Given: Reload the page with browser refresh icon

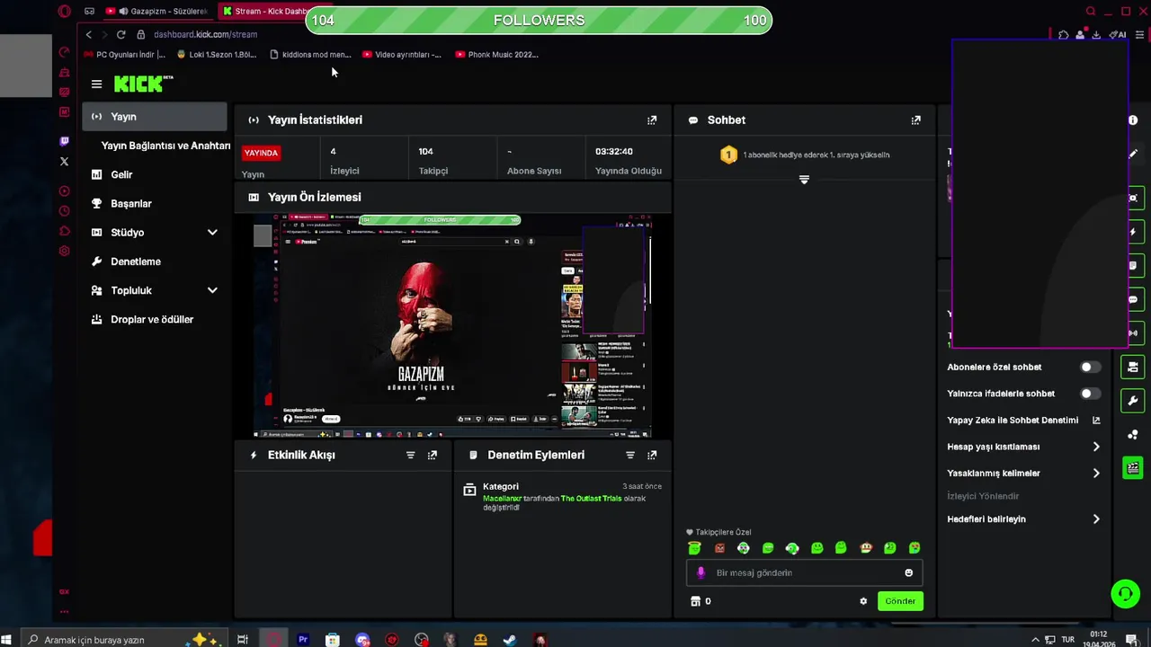Looking at the screenshot, I should click(120, 34).
